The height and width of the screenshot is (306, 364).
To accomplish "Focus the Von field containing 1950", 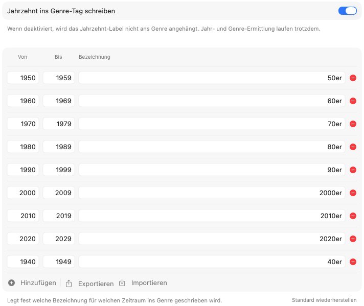I will [23, 78].
